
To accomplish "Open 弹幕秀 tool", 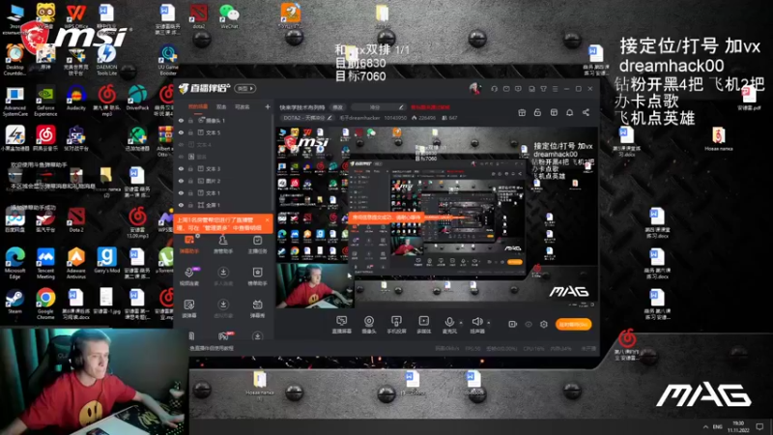I will pos(257,308).
